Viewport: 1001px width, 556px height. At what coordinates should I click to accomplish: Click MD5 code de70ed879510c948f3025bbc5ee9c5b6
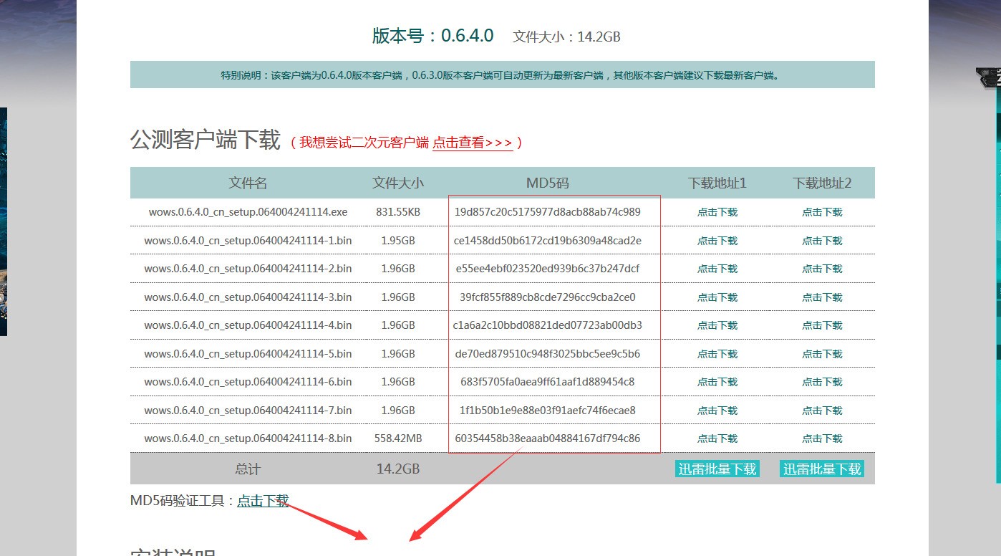(548, 354)
